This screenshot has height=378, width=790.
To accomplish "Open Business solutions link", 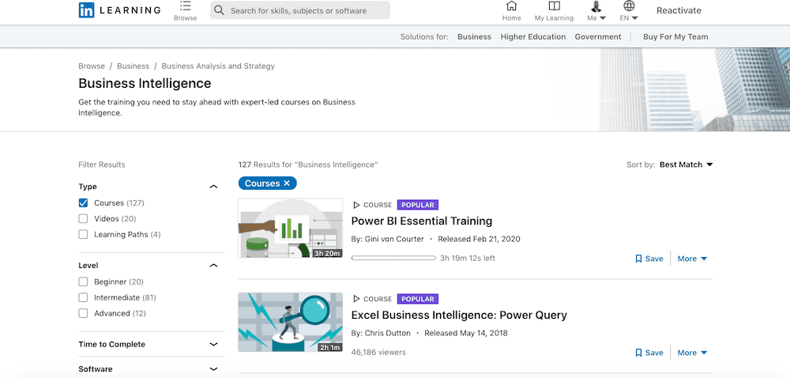I will click(474, 37).
